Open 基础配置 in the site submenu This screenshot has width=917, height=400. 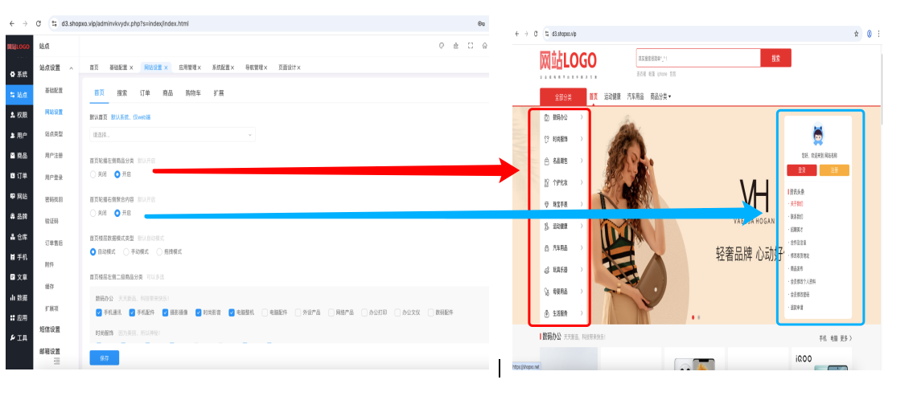(54, 91)
